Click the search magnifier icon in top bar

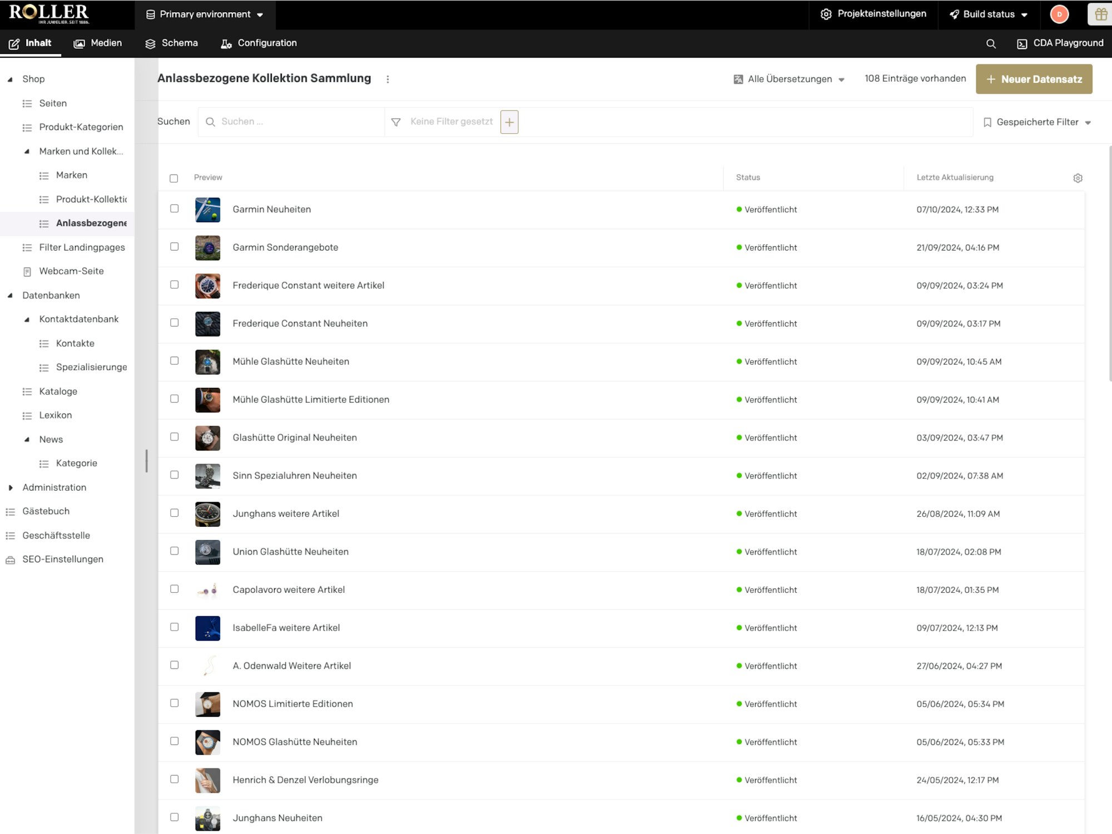(x=991, y=43)
